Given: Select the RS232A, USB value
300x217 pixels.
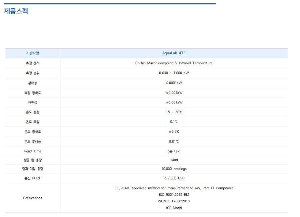Looking at the screenshot, I should 174,178.
